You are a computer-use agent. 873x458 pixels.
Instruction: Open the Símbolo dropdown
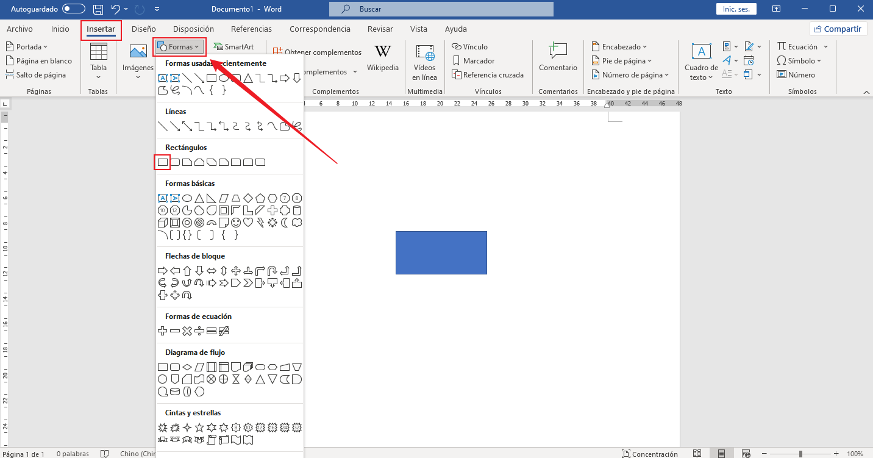point(799,60)
